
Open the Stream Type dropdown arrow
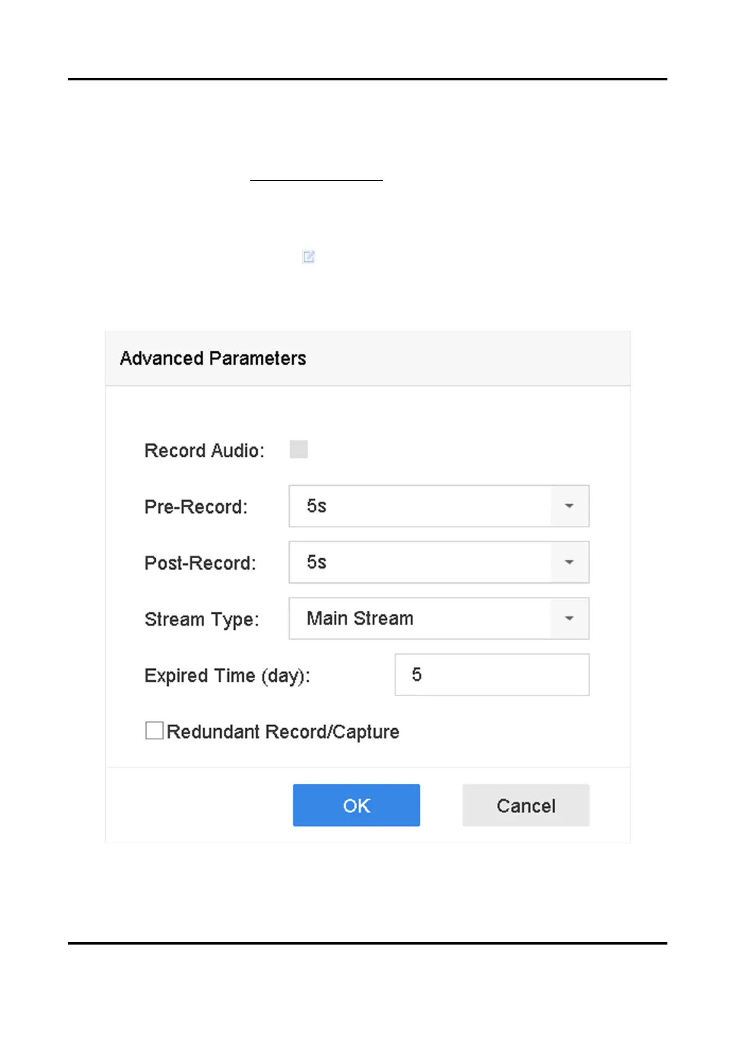point(569,618)
